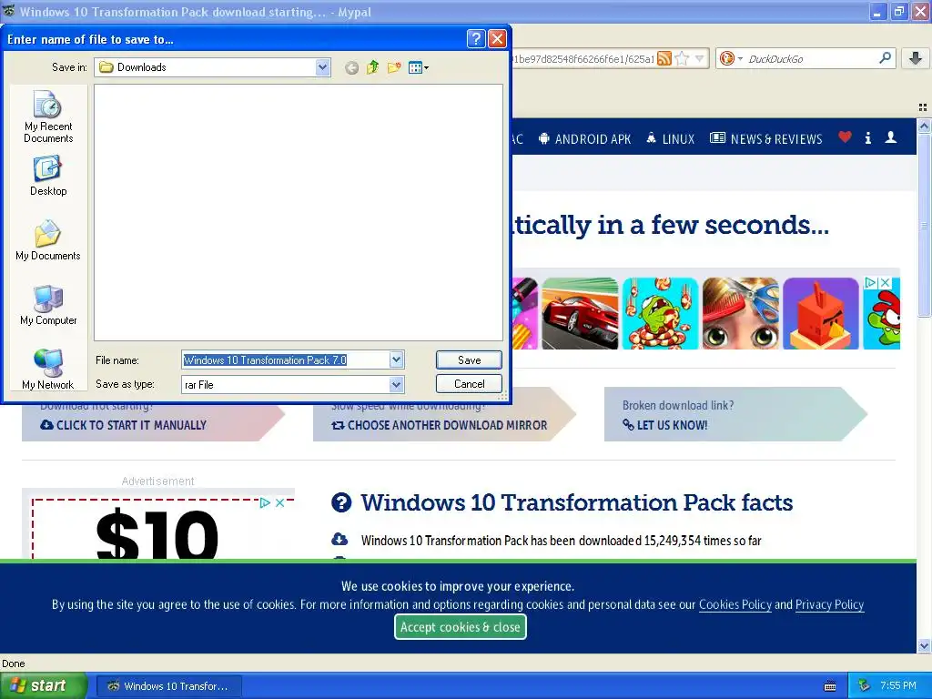
Task: Select My Computer in save dialog
Action: [x=48, y=306]
